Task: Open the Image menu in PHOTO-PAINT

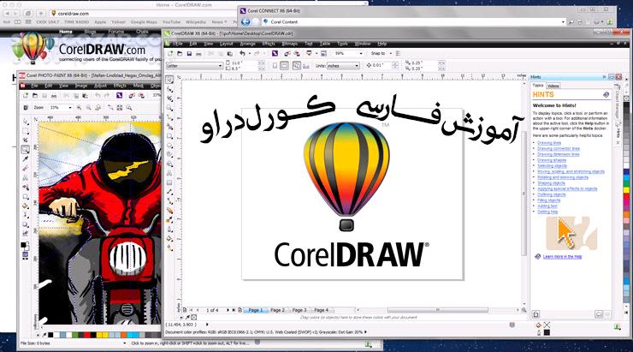Action: pos(81,86)
